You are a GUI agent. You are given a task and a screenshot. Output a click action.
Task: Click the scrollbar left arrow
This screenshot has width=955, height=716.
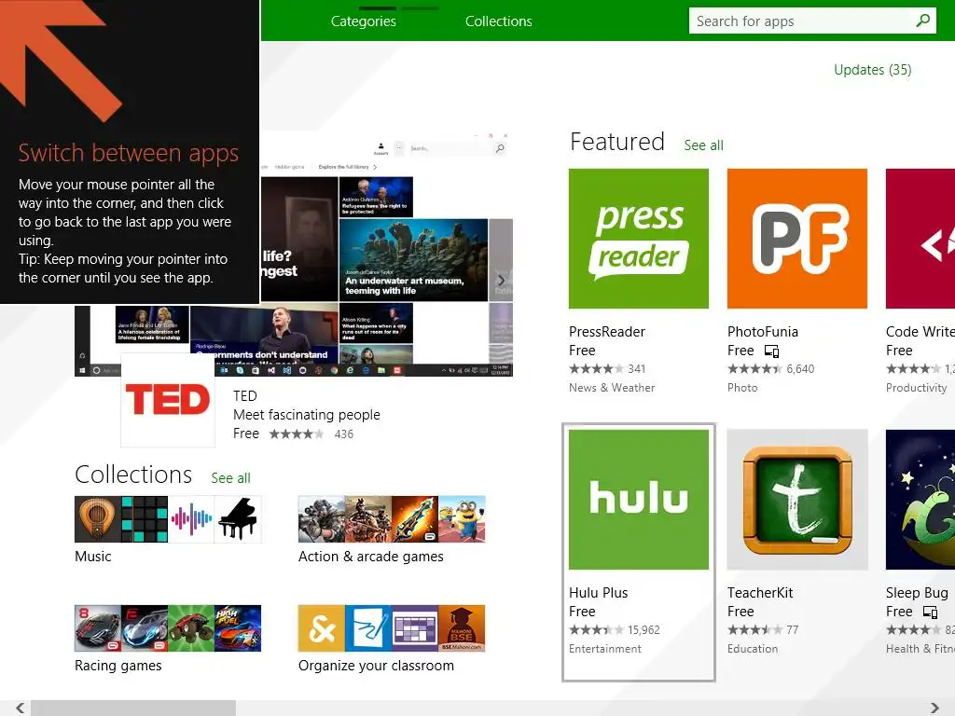click(21, 708)
